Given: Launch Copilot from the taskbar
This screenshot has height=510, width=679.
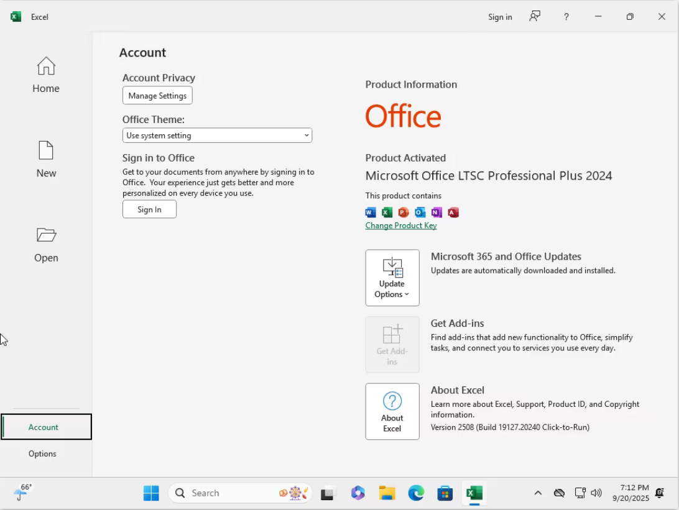Looking at the screenshot, I should 358,493.
